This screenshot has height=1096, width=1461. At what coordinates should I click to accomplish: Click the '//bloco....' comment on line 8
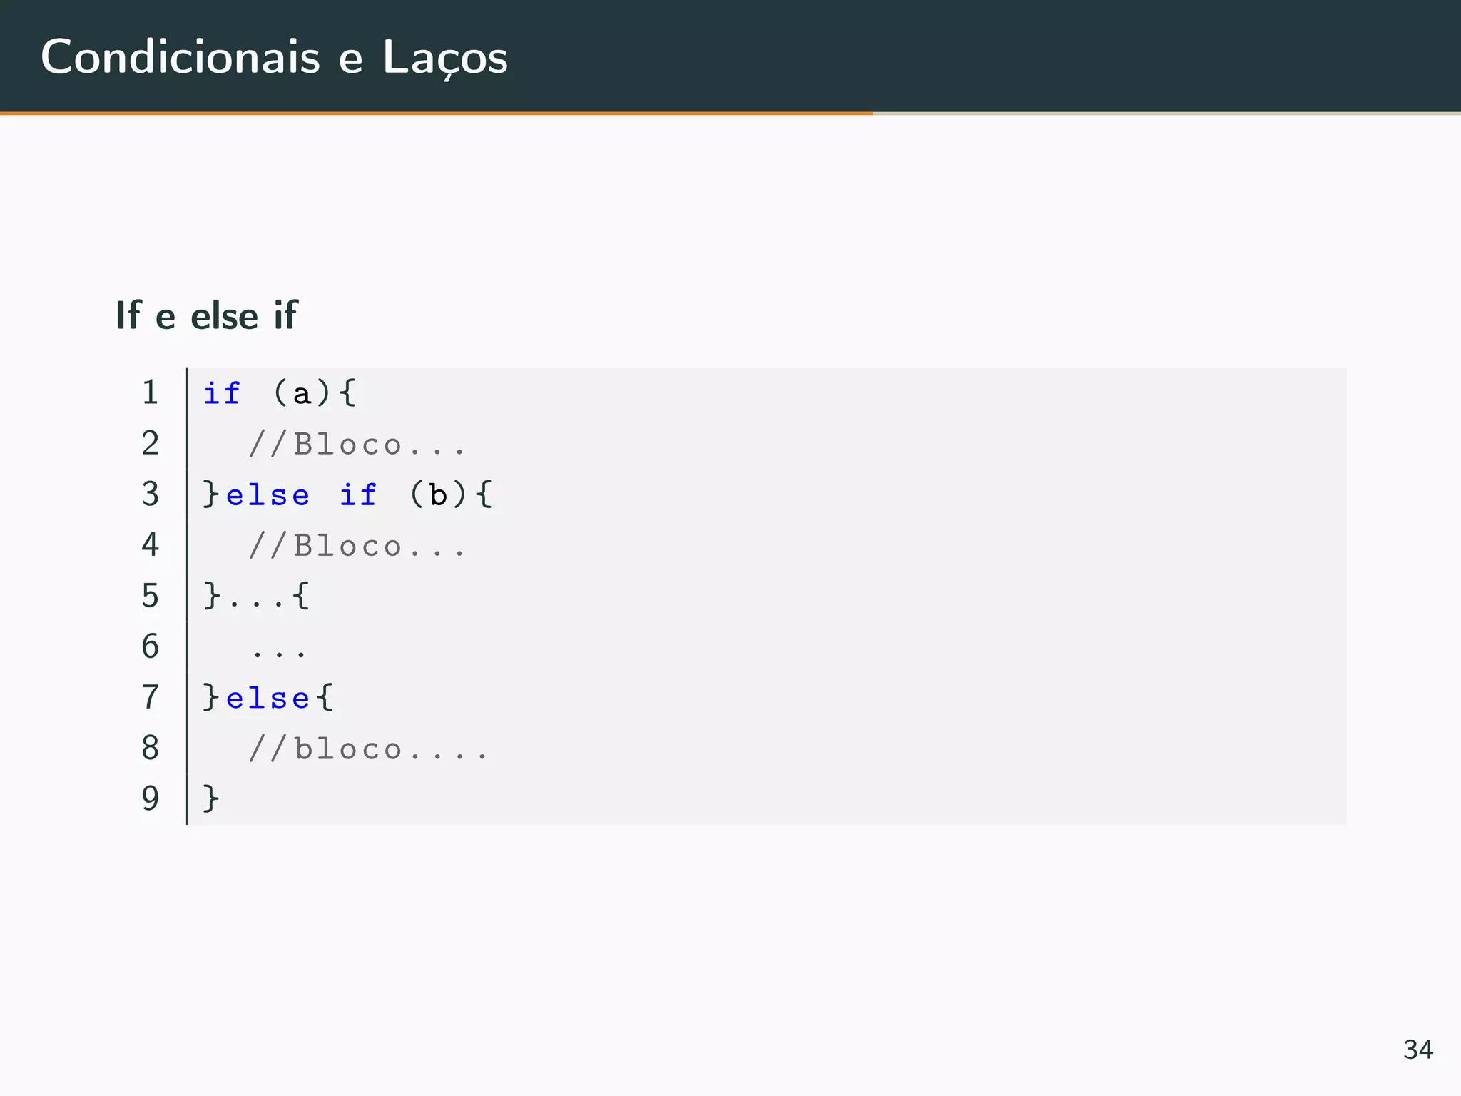click(368, 749)
